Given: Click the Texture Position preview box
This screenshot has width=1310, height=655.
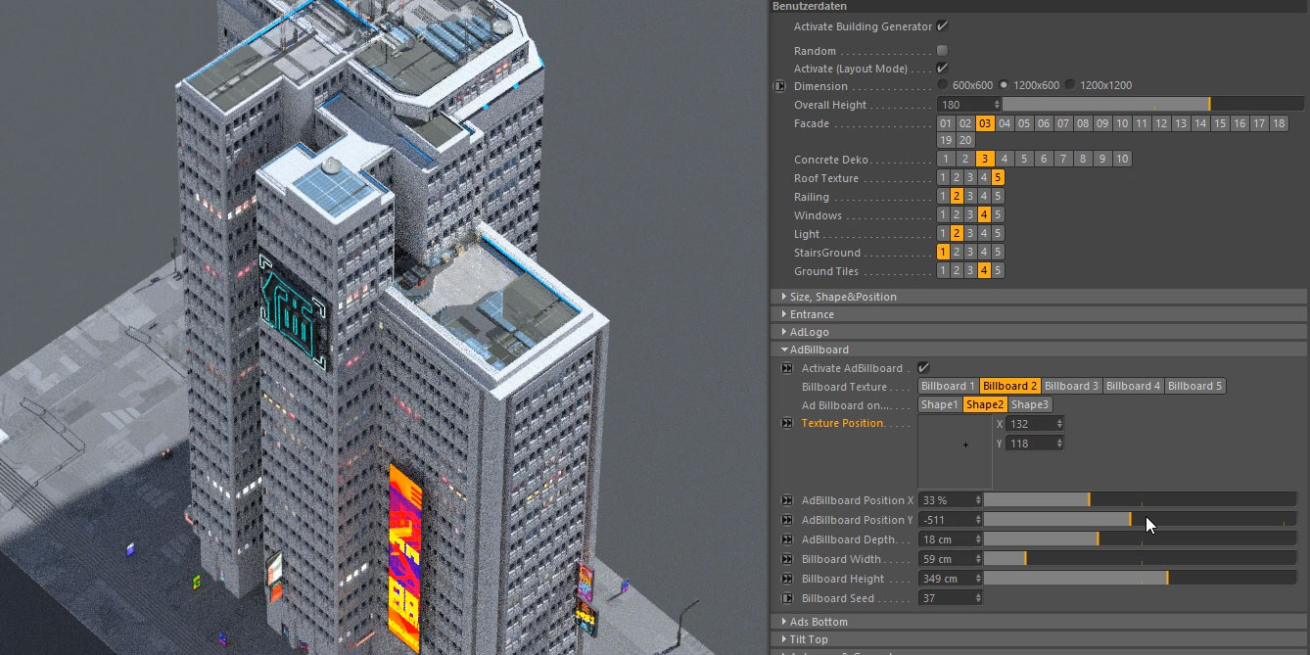Looking at the screenshot, I should point(955,451).
